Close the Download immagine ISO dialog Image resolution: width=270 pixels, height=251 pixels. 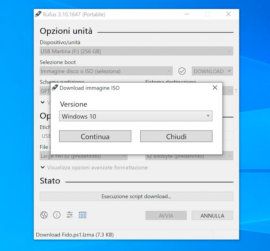click(215, 88)
